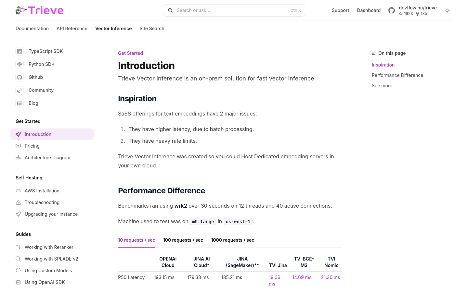Open the Python SDK icon link
Screen dimensions: 468x292
[19, 64]
